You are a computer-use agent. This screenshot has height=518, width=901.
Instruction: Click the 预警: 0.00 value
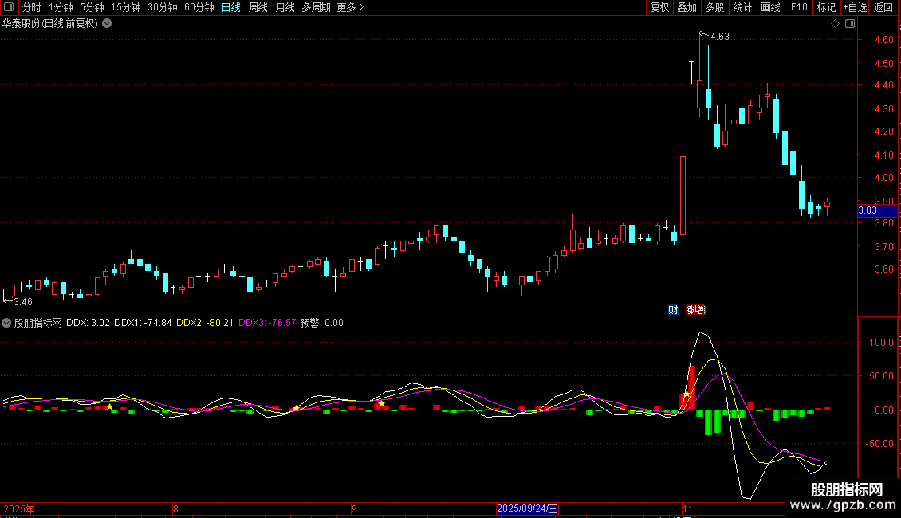[322, 323]
